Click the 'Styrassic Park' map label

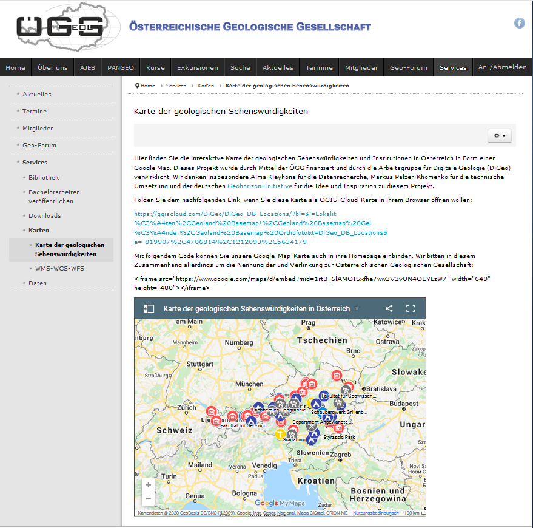click(x=339, y=437)
